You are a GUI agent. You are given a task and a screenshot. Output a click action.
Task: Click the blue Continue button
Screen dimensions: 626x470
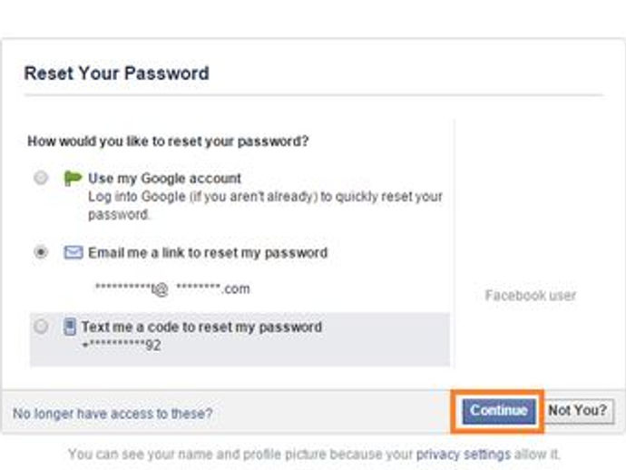coord(499,411)
